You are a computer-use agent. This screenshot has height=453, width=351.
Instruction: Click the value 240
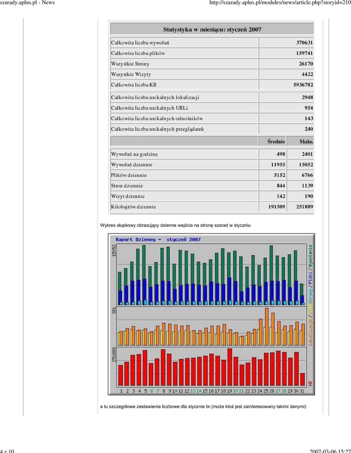click(x=309, y=129)
